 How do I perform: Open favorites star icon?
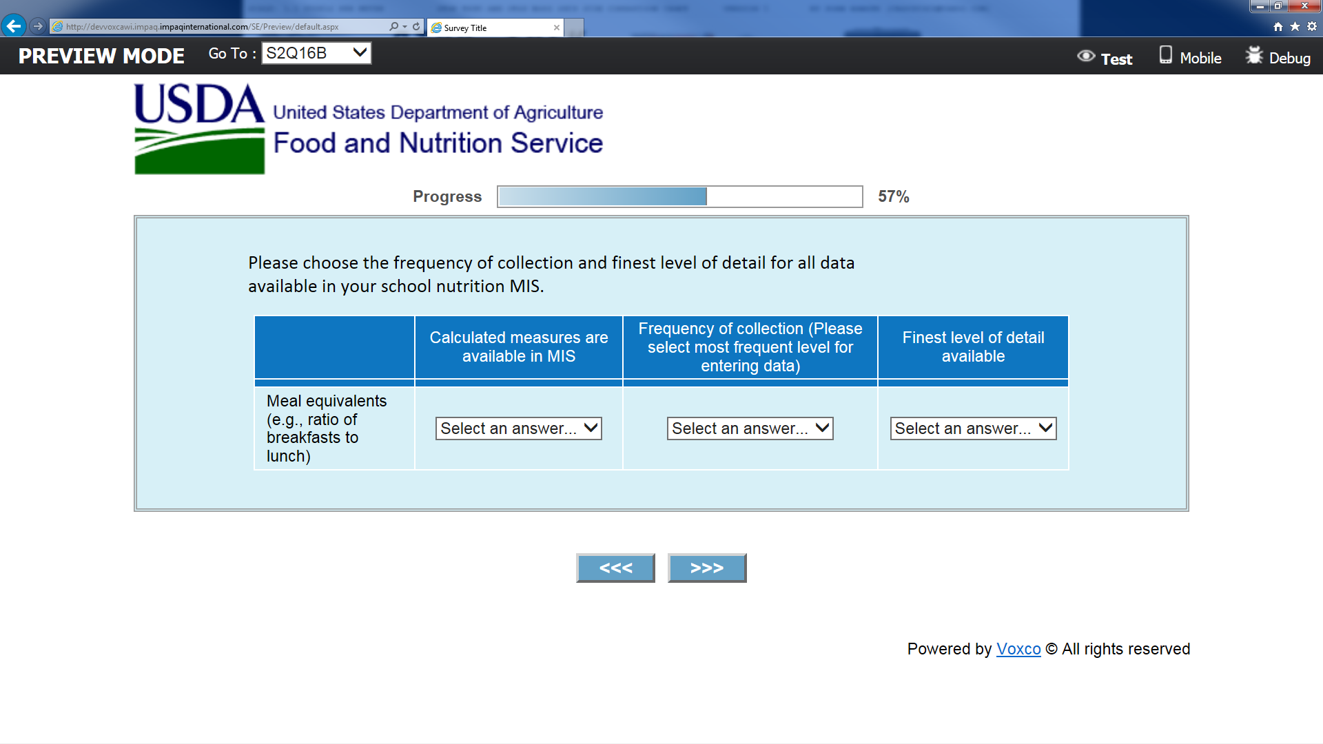[1295, 27]
